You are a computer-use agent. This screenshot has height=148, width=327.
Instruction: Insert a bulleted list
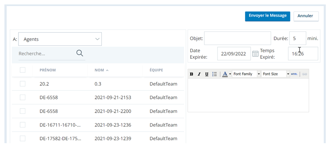[x=214, y=74]
